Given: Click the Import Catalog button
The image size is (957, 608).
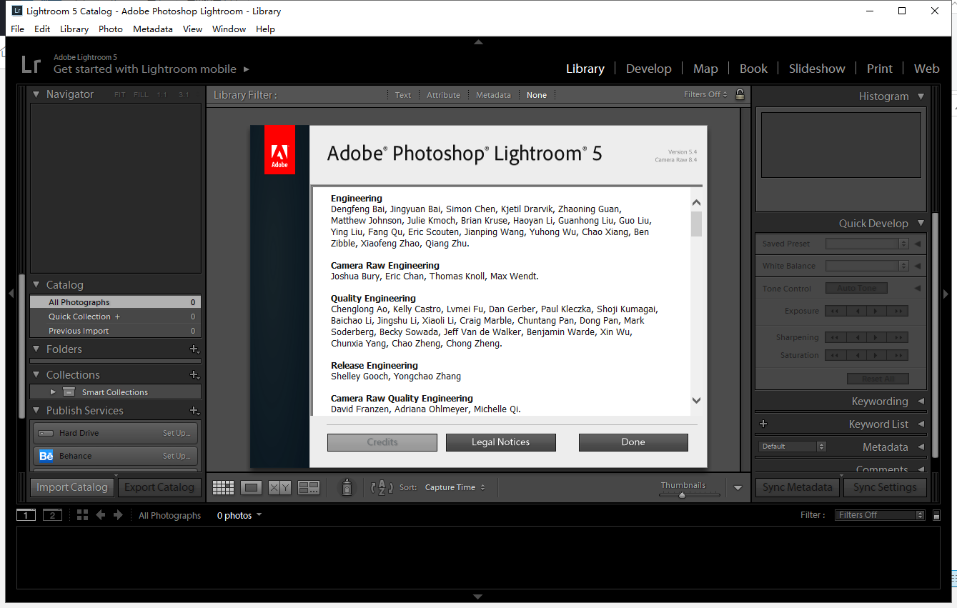Looking at the screenshot, I should pyautogui.click(x=72, y=487).
